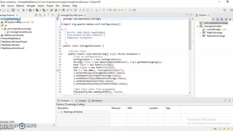Click the Next Annotation toolbar icon
Image resolution: width=233 pixels, height=131 pixels.
point(97,10)
